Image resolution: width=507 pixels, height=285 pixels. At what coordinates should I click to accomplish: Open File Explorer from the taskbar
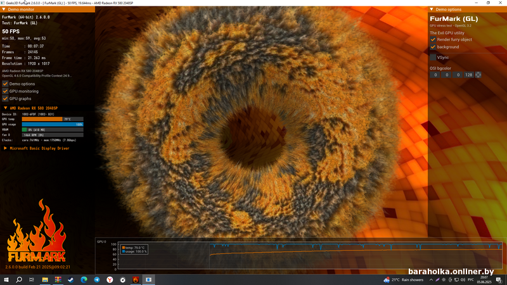coord(45,279)
